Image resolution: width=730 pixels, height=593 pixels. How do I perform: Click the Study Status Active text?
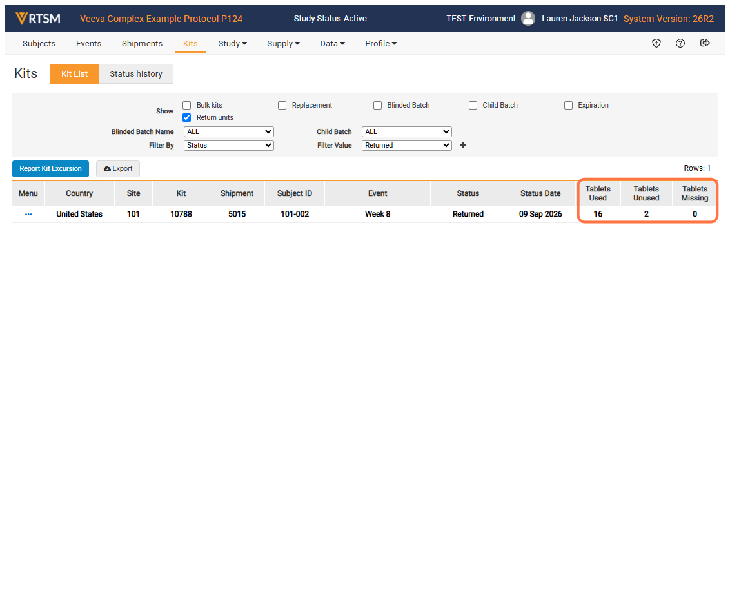point(330,19)
